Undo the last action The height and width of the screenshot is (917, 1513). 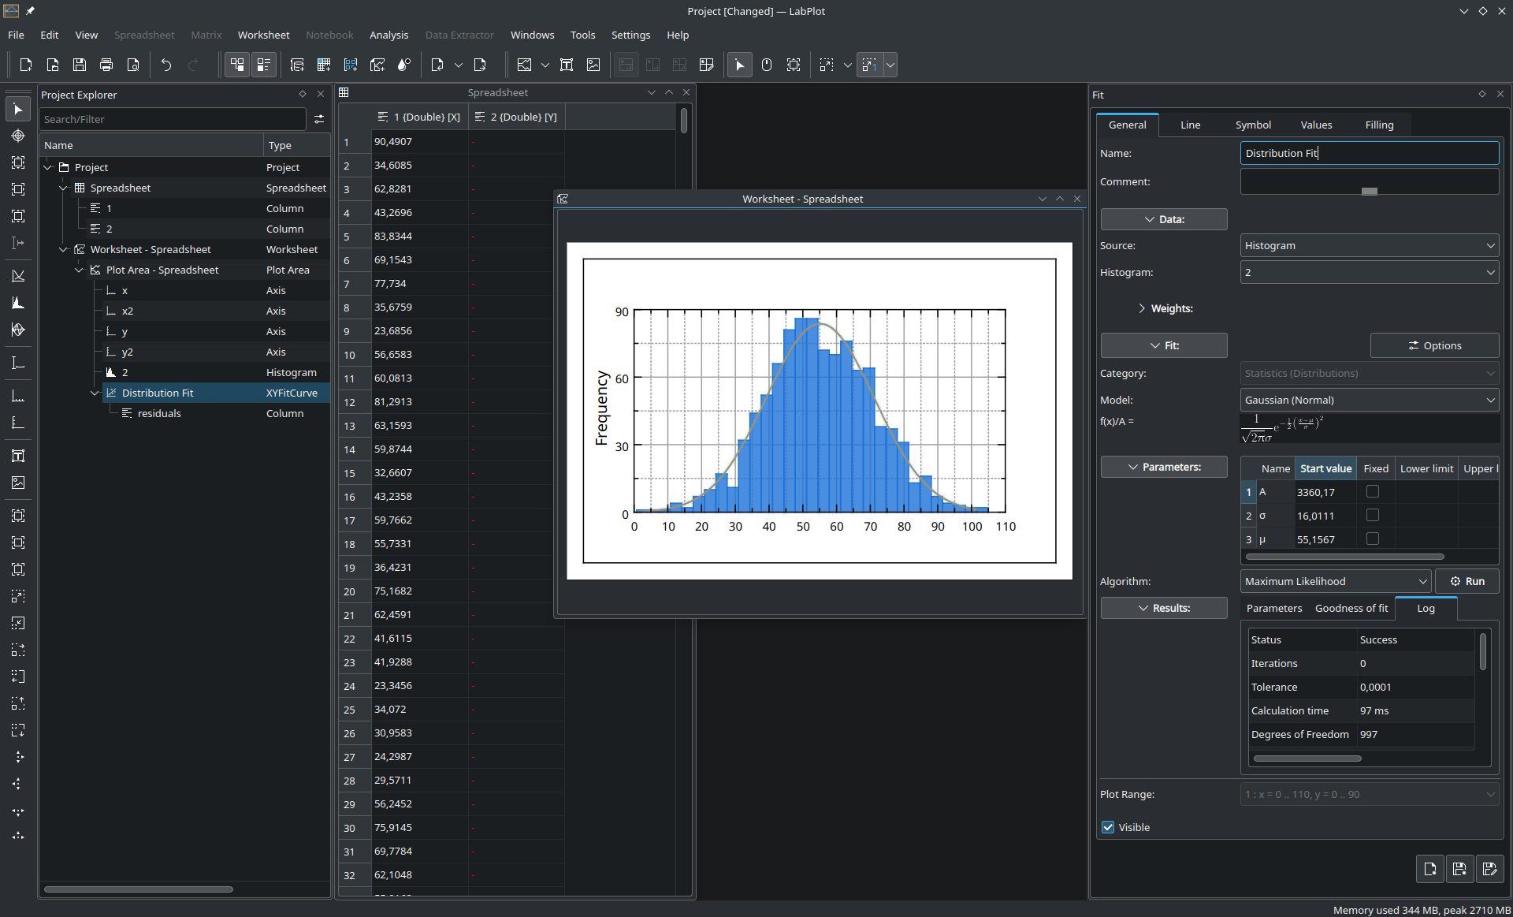point(165,65)
